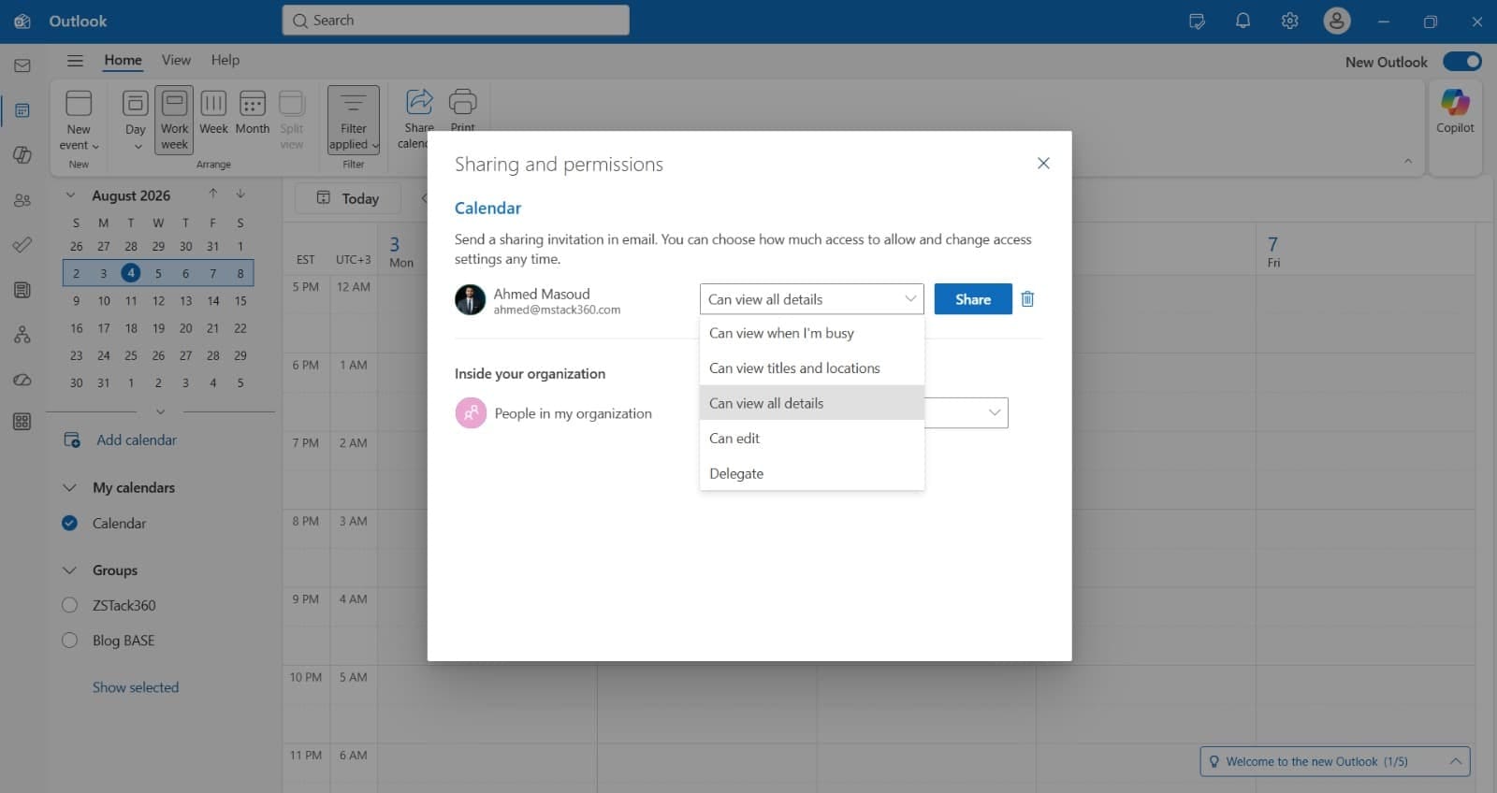Collapse the ribbon with chevron
This screenshot has height=793, width=1497.
pyautogui.click(x=1408, y=162)
